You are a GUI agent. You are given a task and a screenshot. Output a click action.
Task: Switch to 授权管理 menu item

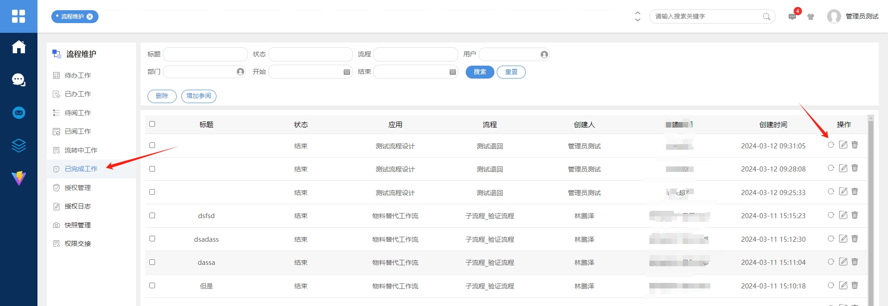point(78,188)
